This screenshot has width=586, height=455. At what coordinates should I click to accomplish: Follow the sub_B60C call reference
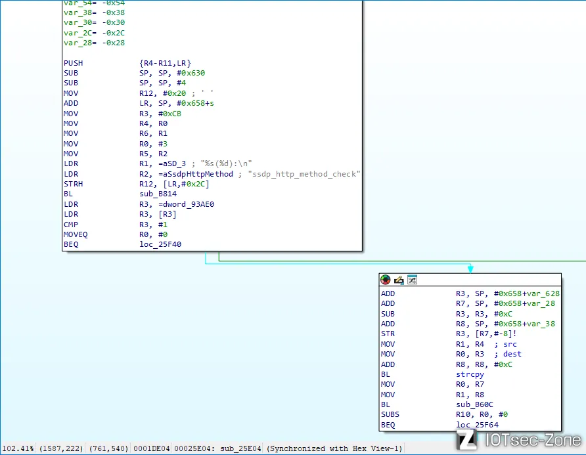tap(474, 404)
